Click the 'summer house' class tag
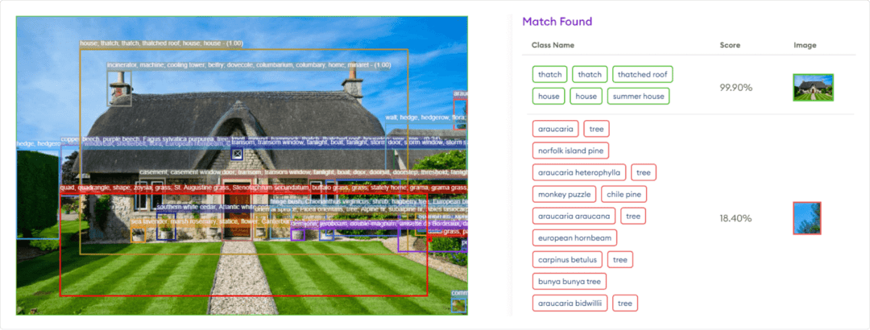The height and width of the screenshot is (330, 870). 638,97
